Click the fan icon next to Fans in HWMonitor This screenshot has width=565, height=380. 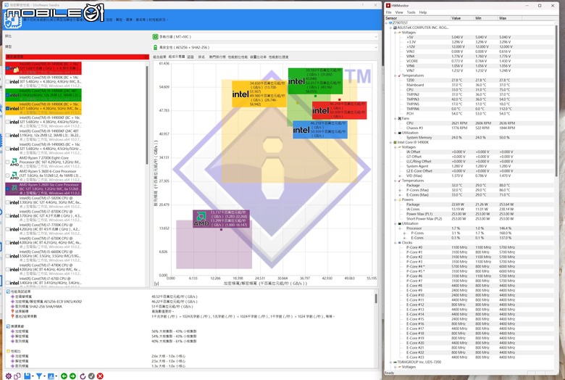tap(400, 118)
